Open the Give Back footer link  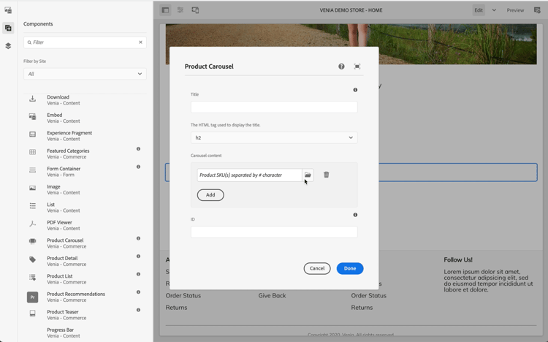click(273, 295)
